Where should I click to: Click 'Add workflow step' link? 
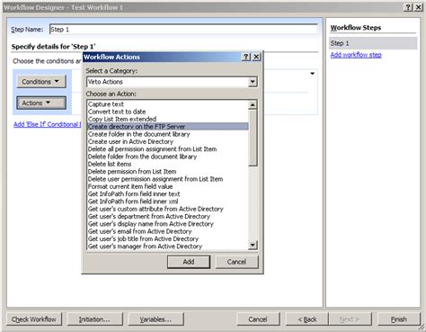coord(356,55)
